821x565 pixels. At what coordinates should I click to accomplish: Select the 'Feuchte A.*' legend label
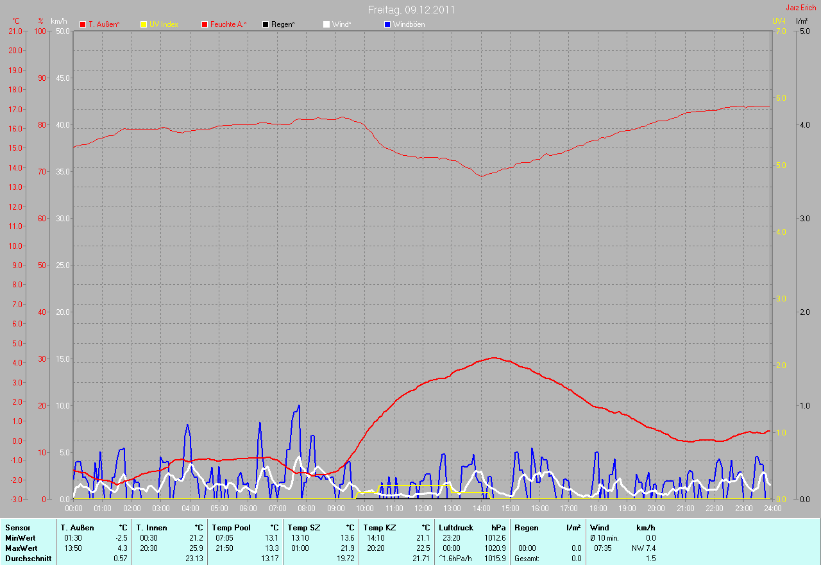point(228,24)
